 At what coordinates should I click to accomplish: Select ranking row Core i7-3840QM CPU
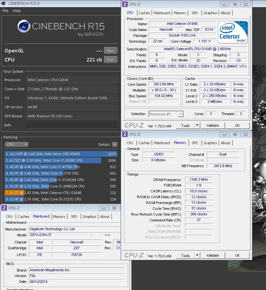(61, 186)
